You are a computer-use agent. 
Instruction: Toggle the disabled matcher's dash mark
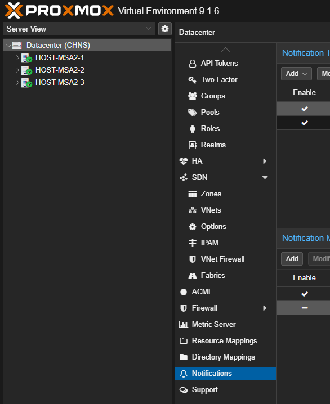pyautogui.click(x=305, y=308)
